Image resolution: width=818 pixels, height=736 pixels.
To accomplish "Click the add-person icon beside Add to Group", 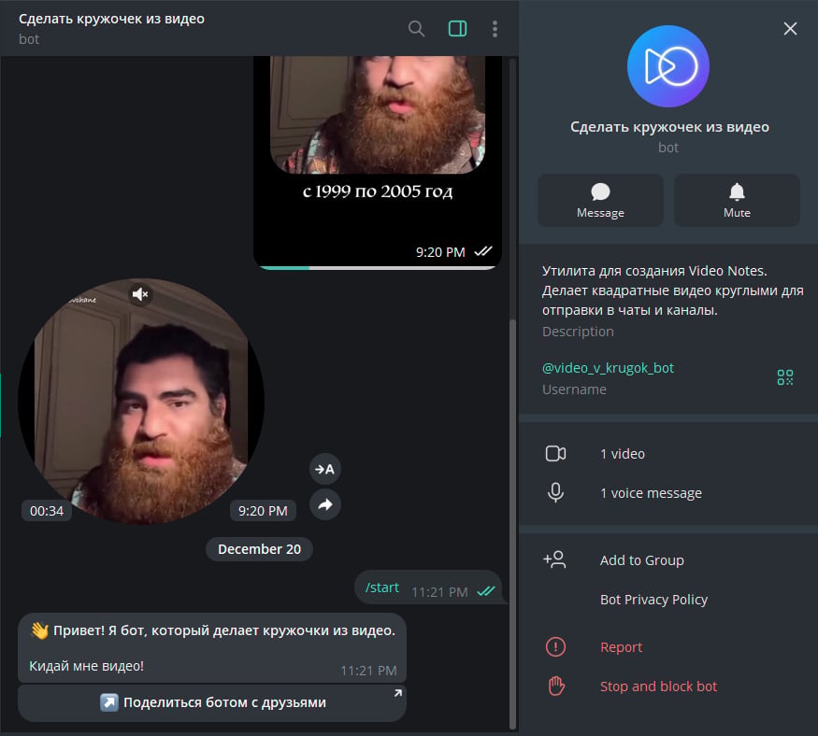I will pyautogui.click(x=554, y=559).
